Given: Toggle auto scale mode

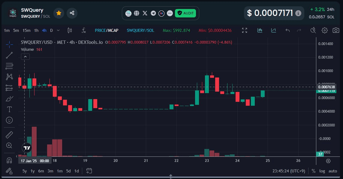Looking at the screenshot, I should pos(333,171).
